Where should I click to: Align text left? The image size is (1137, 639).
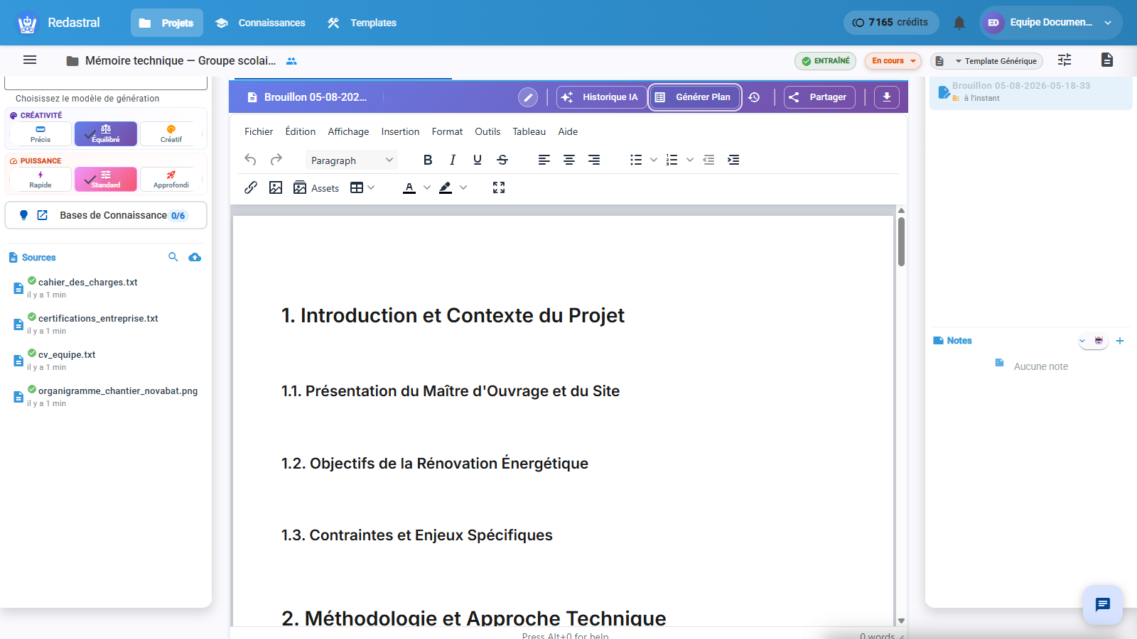(544, 160)
